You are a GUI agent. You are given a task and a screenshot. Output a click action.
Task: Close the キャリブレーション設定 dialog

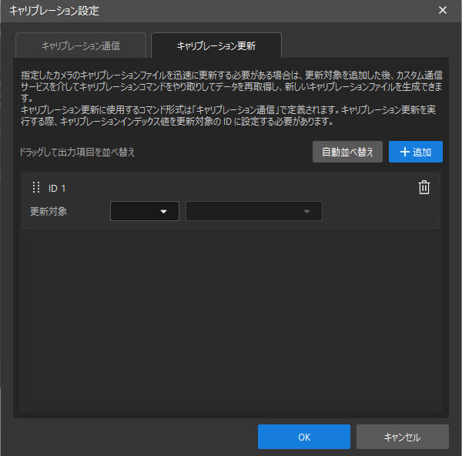coord(442,10)
